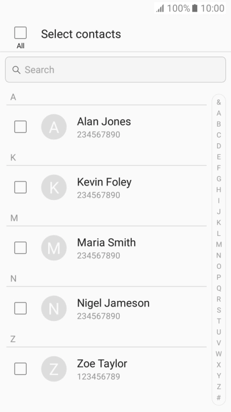Tap the battery icon in status bar
Image resolution: width=231 pixels, height=412 pixels.
194,8
